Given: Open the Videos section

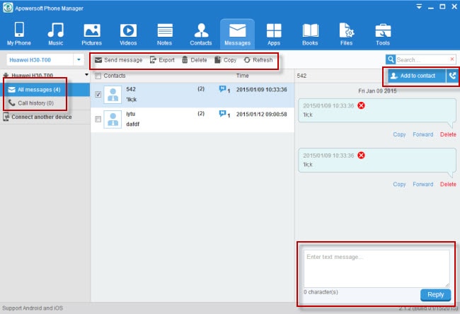Looking at the screenshot, I should click(x=128, y=33).
